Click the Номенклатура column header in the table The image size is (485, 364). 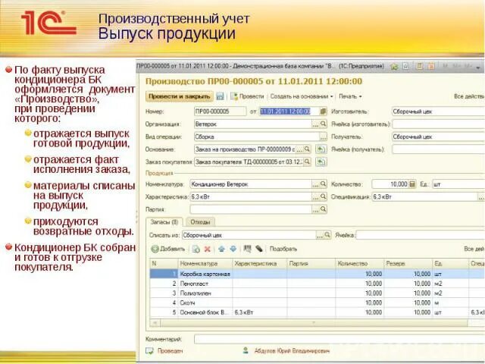coord(205,264)
